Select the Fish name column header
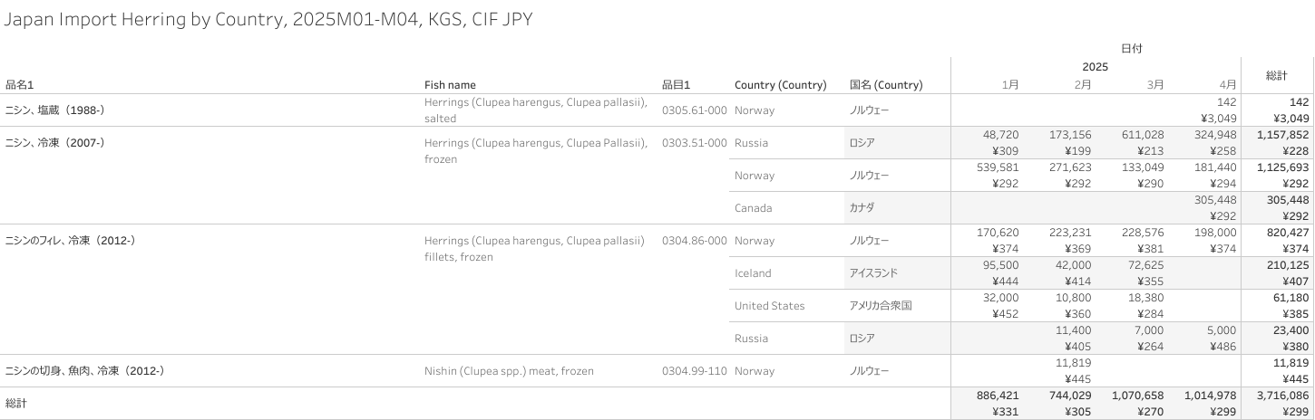Image resolution: width=1315 pixels, height=420 pixels. [450, 85]
